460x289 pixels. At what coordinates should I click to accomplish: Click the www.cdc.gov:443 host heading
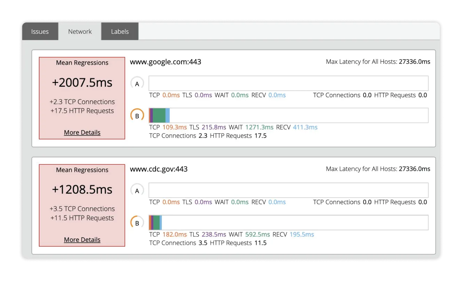159,169
